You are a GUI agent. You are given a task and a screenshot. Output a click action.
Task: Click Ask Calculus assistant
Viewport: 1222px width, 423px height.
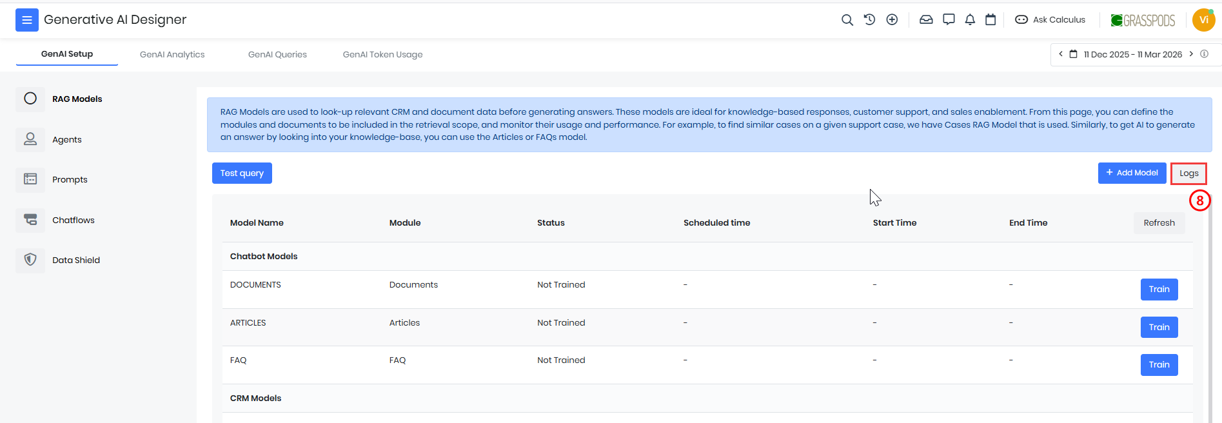[x=1050, y=20]
